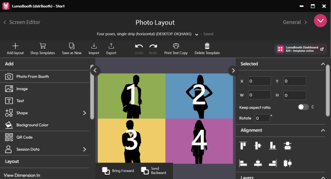The image size is (331, 179).
Task: Send selected element backward
Action: click(x=153, y=171)
